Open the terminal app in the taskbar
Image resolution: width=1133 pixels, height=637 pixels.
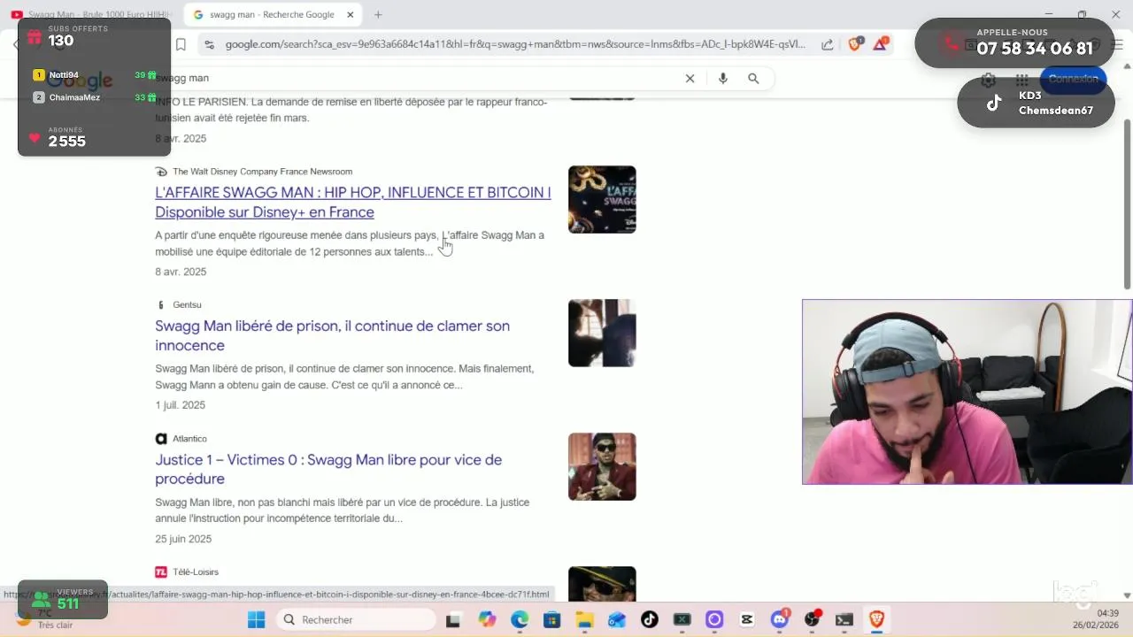[x=844, y=619]
